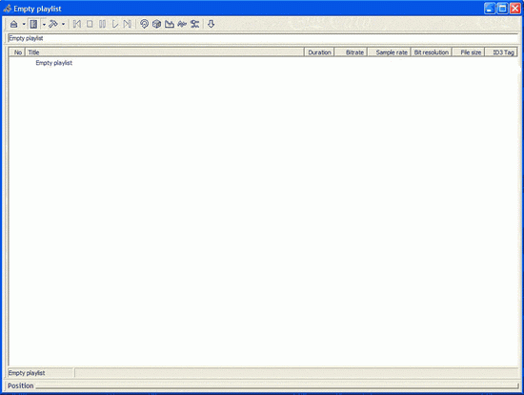The height and width of the screenshot is (395, 524).
Task: Click the 3D cube icon
Action: pyautogui.click(x=156, y=24)
